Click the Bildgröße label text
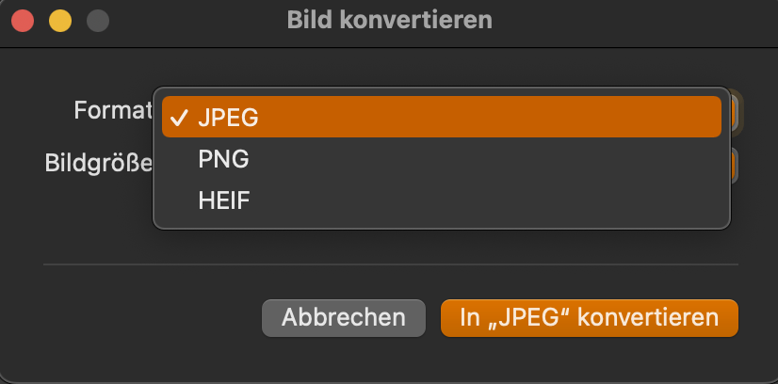 click(98, 163)
